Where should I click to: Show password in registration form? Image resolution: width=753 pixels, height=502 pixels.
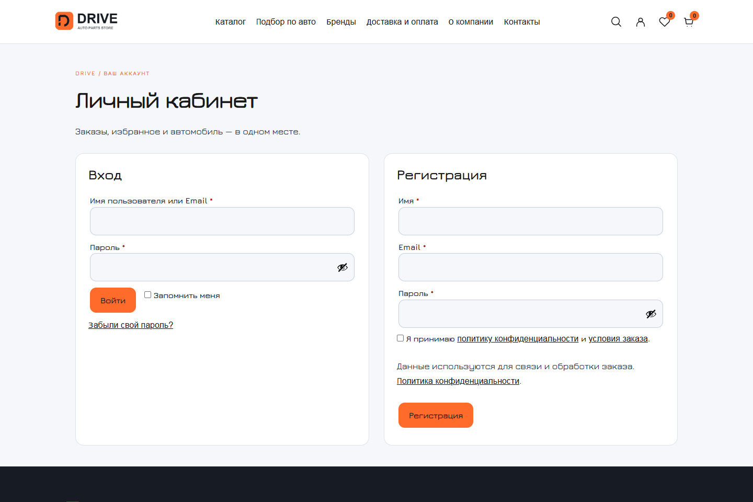pyautogui.click(x=651, y=314)
